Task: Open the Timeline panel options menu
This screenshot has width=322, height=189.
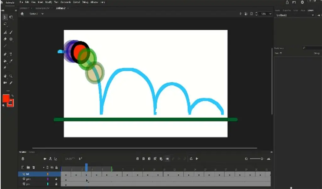Action: coord(271,152)
